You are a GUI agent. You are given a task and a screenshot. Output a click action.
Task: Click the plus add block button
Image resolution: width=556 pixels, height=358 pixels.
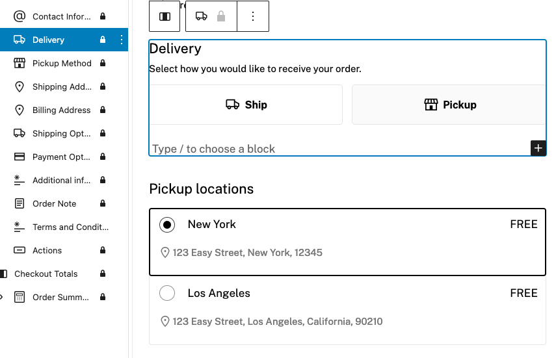pyautogui.click(x=538, y=148)
